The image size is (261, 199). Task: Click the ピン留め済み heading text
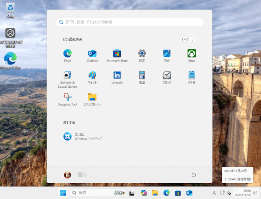72,39
